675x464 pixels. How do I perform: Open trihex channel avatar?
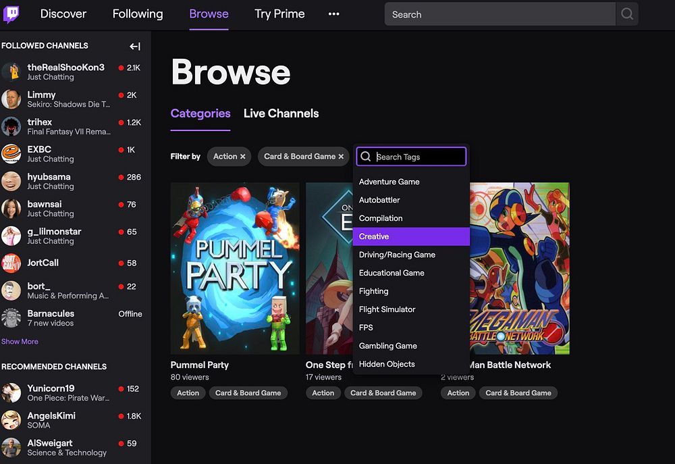coord(11,127)
